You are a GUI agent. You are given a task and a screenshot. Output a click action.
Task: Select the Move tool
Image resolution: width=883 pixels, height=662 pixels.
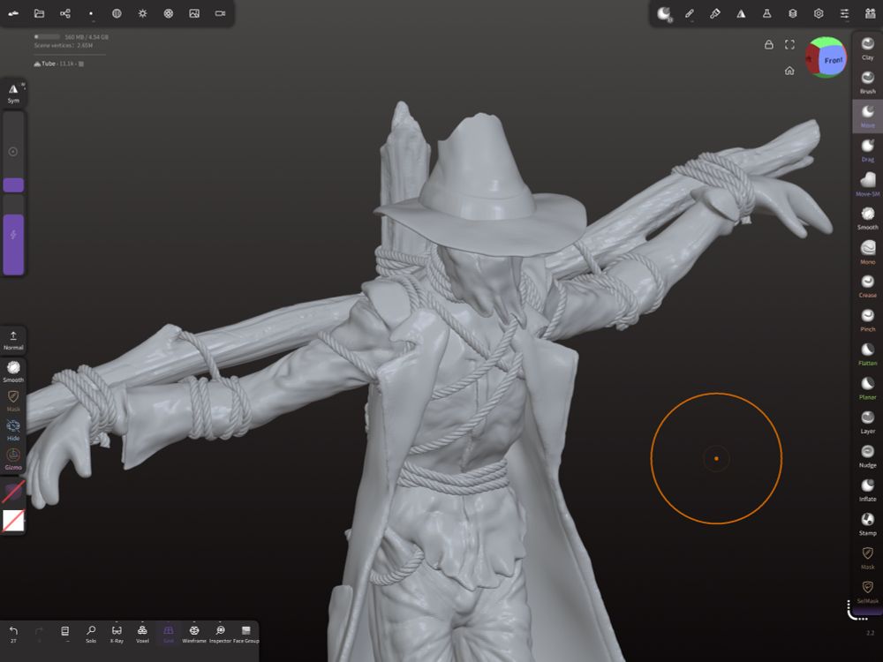pos(867,117)
